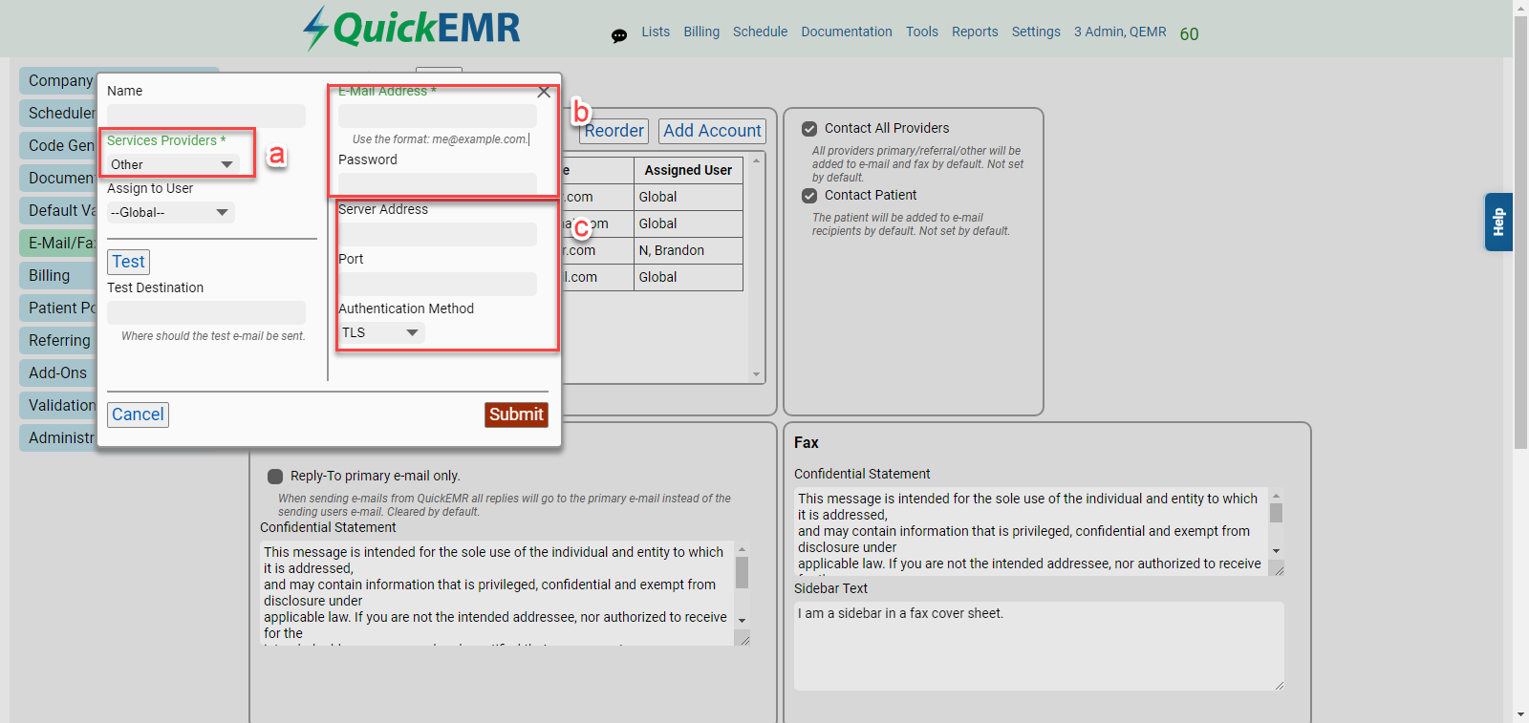
Task: Click the 60 session timer counter
Action: (1189, 34)
